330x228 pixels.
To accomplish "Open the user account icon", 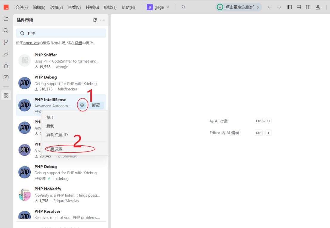I will pos(318,7).
